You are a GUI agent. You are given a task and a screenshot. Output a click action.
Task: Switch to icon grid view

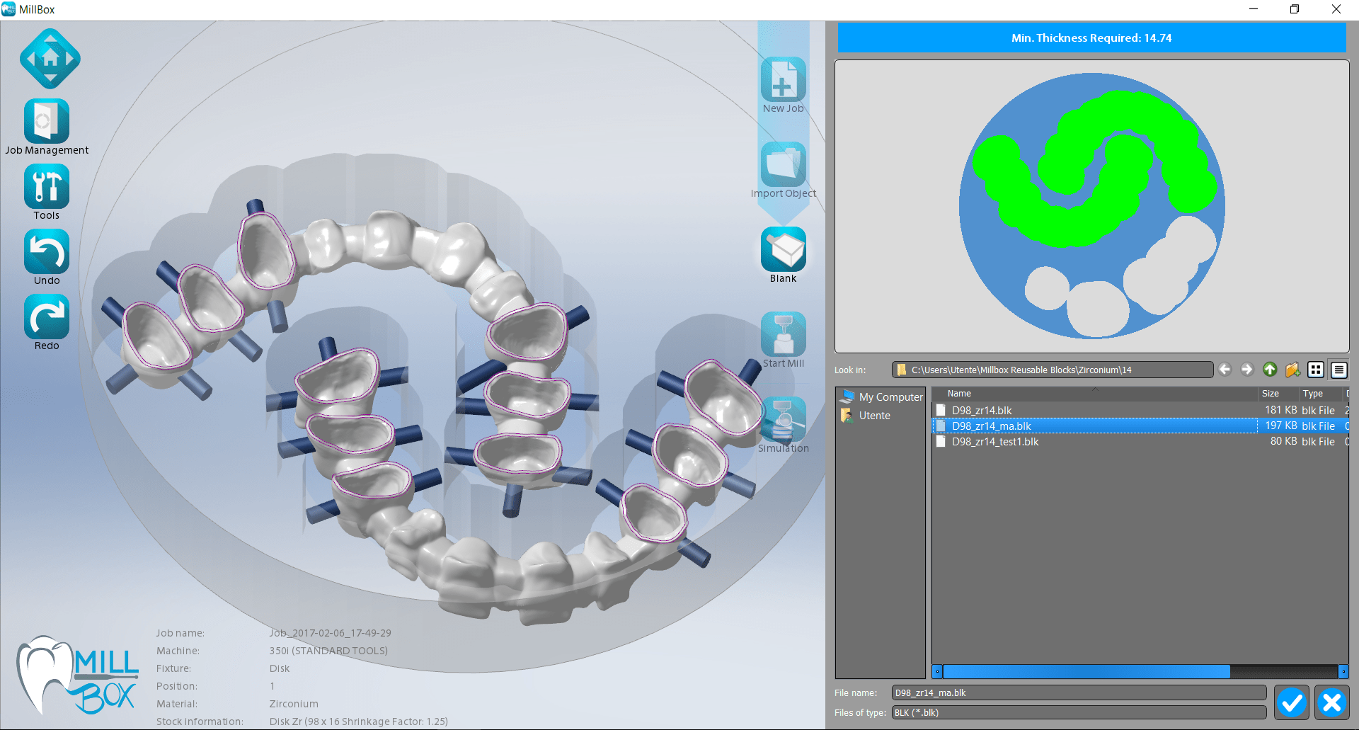click(x=1316, y=370)
